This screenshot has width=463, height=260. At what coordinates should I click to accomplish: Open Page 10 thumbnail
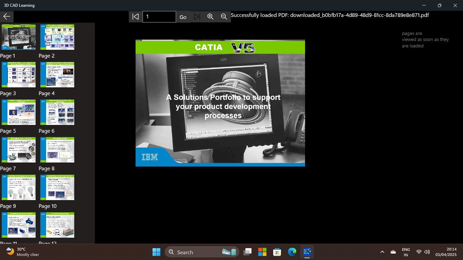(x=57, y=187)
